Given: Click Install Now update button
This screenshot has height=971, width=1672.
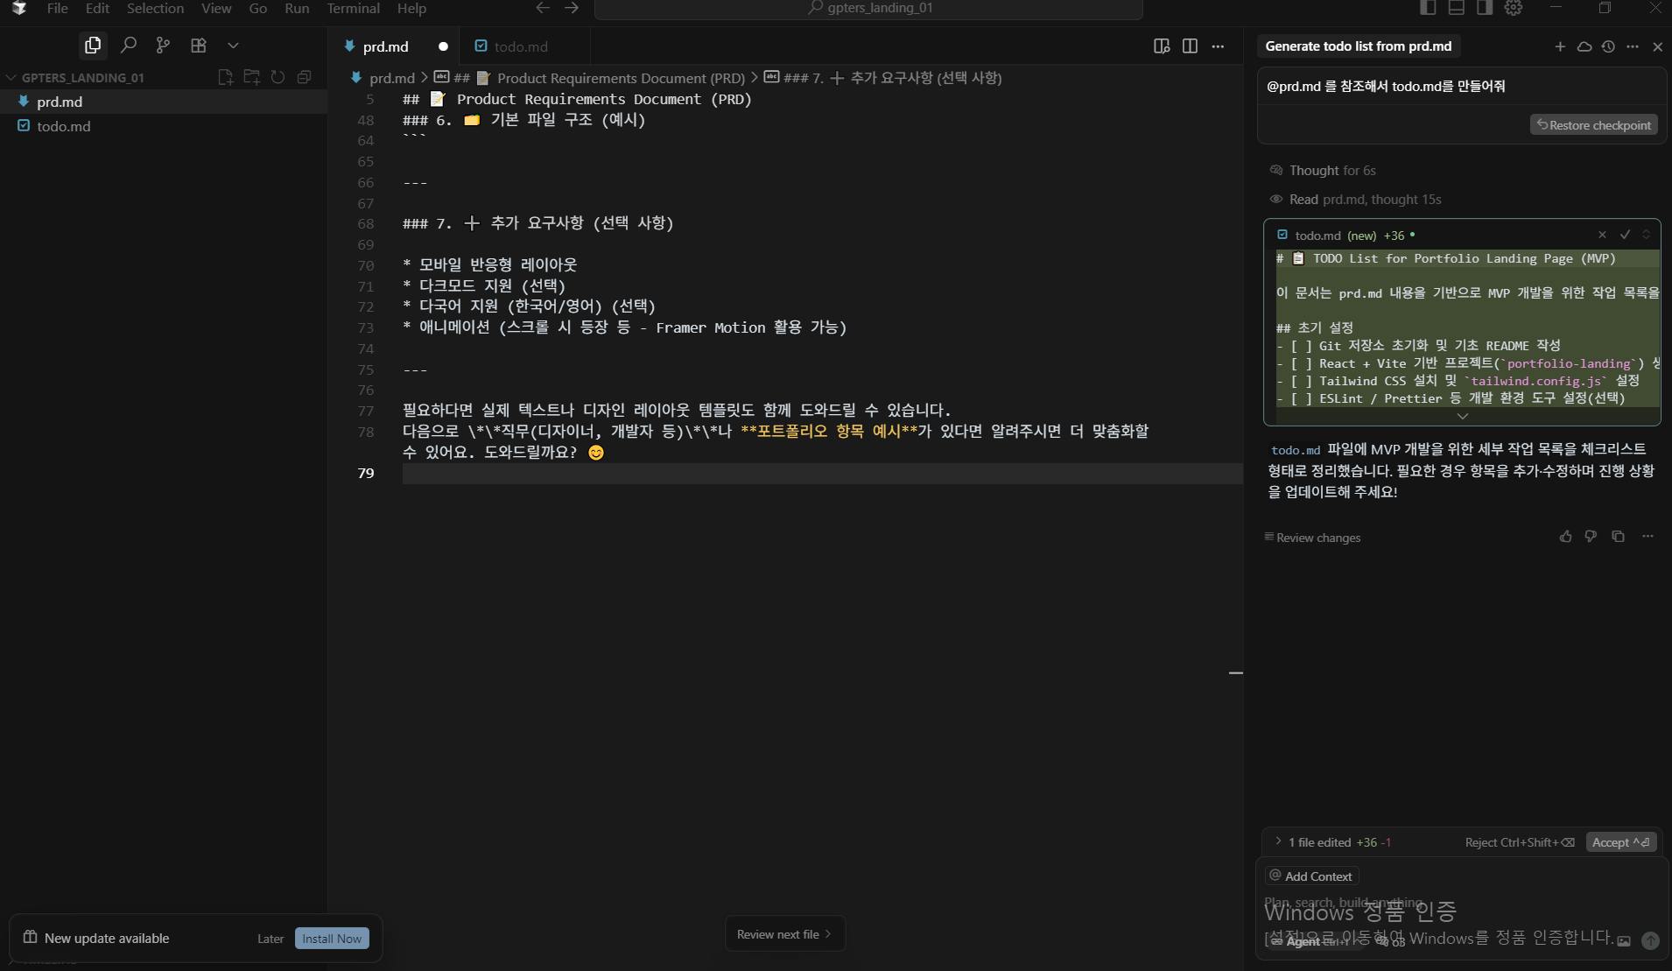Looking at the screenshot, I should [x=332, y=939].
